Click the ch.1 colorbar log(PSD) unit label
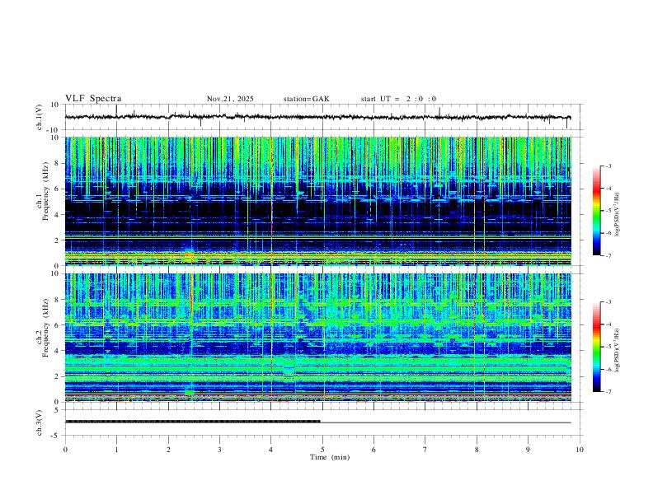This screenshot has height=504, width=653. [x=618, y=215]
